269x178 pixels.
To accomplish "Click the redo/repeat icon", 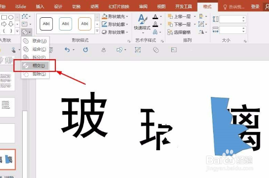I will click(x=85, y=50).
